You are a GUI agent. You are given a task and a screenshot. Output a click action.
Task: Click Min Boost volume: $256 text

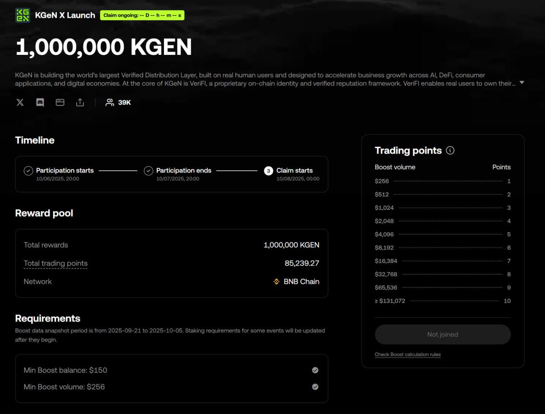(64, 387)
